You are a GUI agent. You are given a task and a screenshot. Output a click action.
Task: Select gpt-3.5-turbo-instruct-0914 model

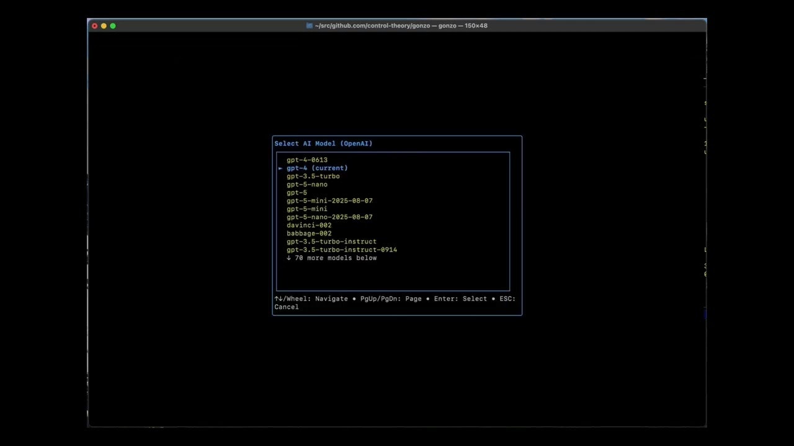(342, 250)
